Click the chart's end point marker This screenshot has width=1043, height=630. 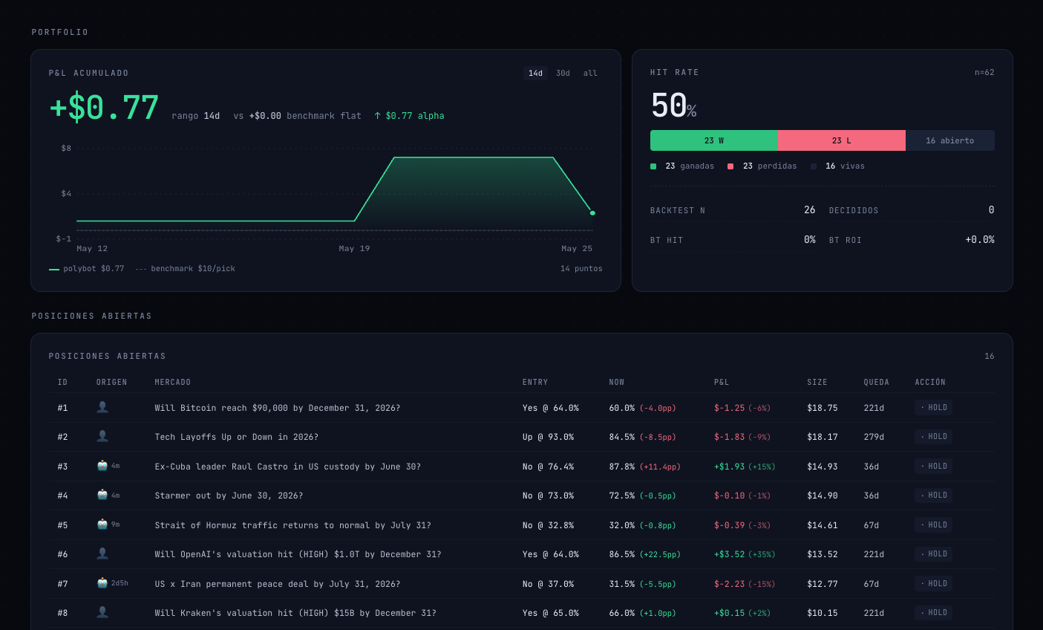point(592,213)
